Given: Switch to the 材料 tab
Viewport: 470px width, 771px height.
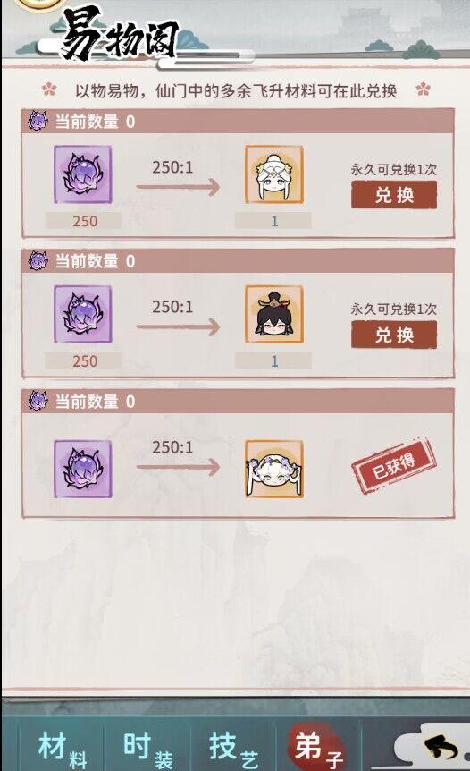Looking at the screenshot, I should [62, 749].
